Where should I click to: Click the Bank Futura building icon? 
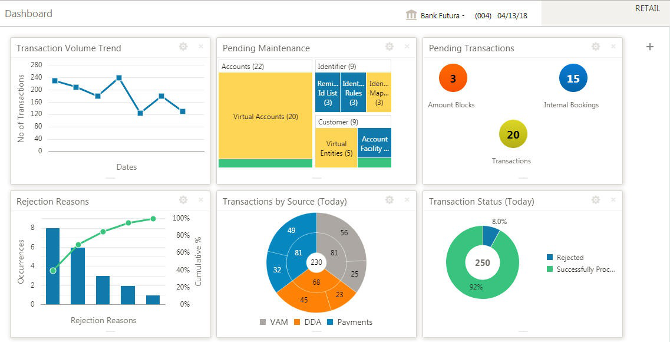pos(411,15)
